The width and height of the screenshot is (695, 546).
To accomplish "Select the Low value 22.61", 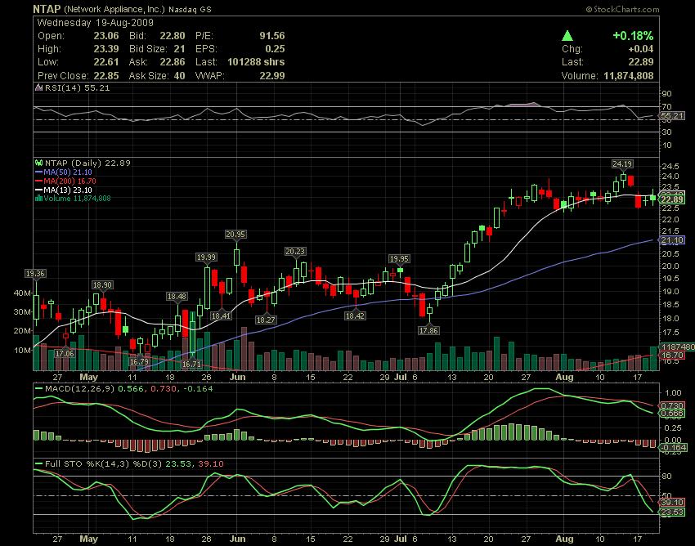I will [106, 62].
